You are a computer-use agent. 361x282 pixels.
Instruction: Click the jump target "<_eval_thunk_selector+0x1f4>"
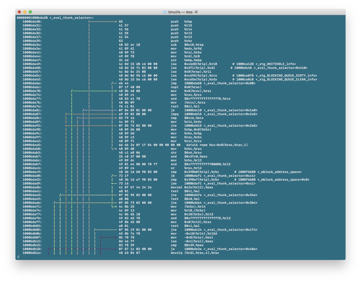tap(230, 230)
